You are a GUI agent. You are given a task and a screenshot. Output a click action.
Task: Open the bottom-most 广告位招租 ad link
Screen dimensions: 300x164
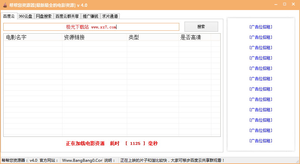pyautogui.click(x=261, y=141)
